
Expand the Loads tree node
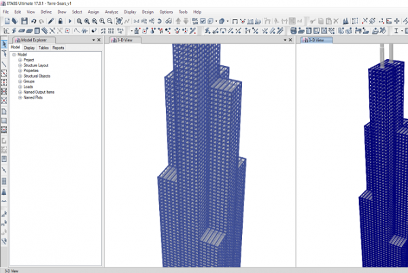(20, 86)
